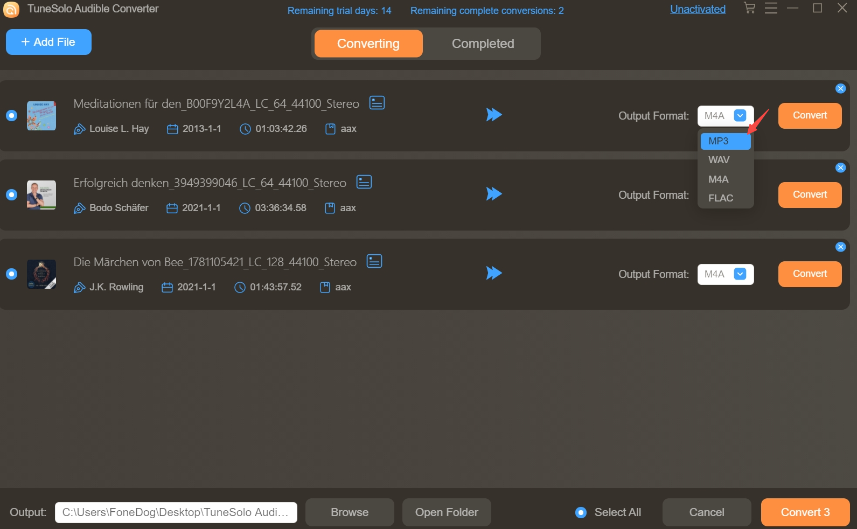Viewport: 857px width, 529px height.
Task: Choose M4A from the format list
Action: (725, 179)
